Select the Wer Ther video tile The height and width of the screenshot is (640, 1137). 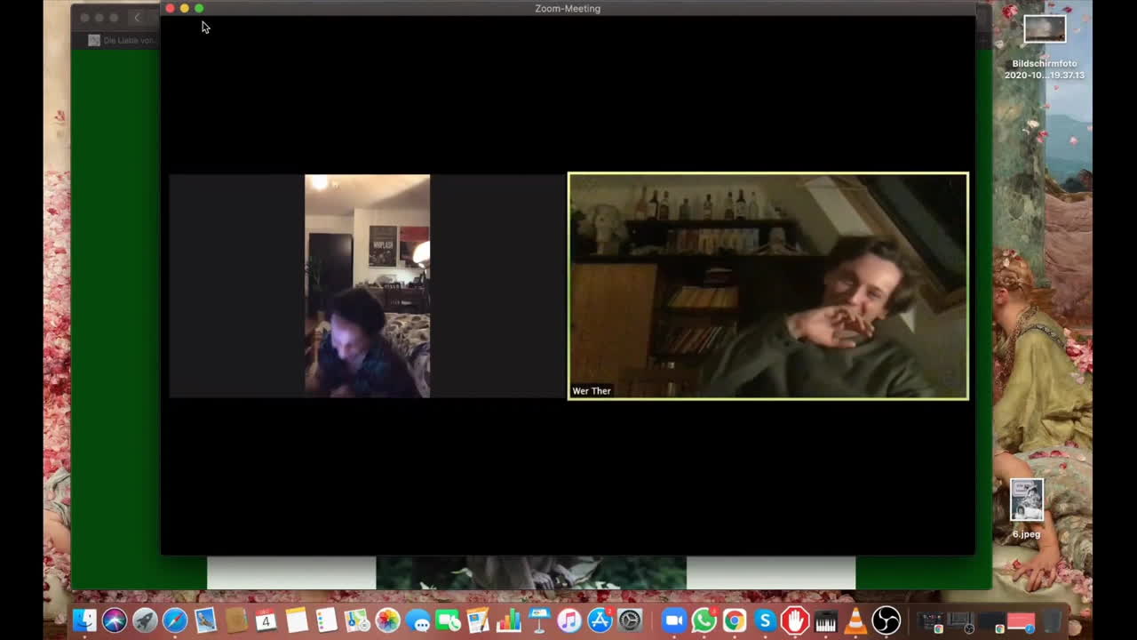point(767,285)
